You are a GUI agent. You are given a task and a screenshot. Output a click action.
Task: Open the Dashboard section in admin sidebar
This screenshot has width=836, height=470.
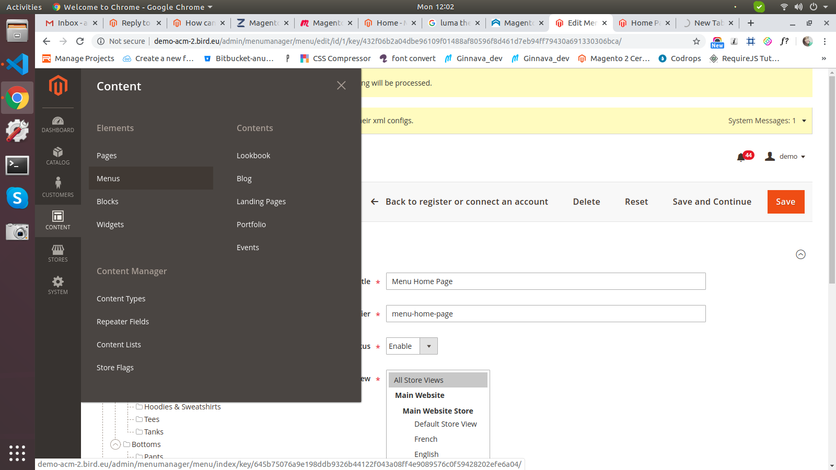(58, 124)
